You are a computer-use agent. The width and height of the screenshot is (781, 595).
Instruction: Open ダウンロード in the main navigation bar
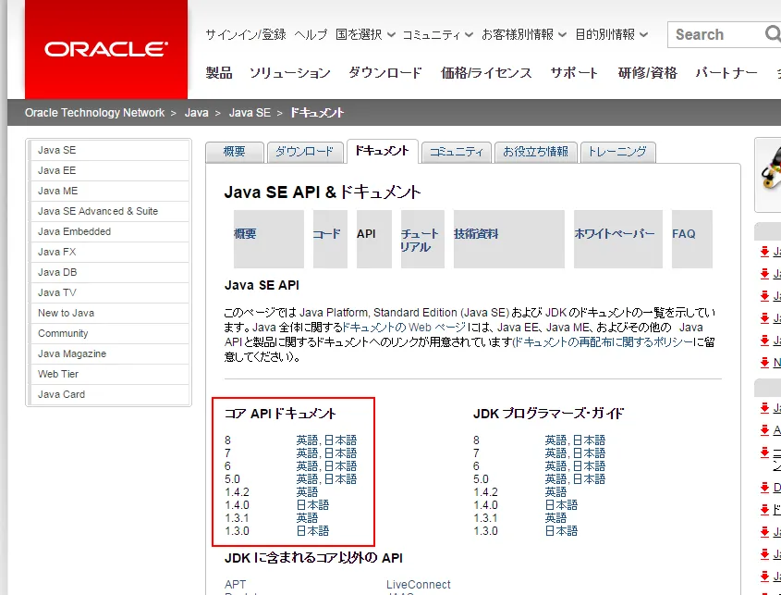pyautogui.click(x=385, y=73)
